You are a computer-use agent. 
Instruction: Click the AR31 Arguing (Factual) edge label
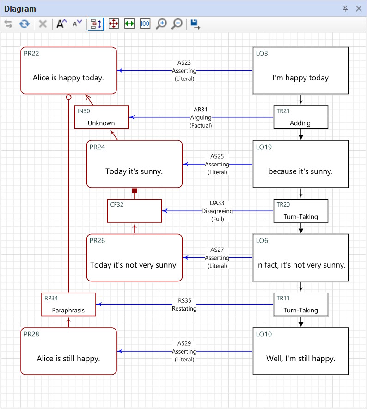201,117
